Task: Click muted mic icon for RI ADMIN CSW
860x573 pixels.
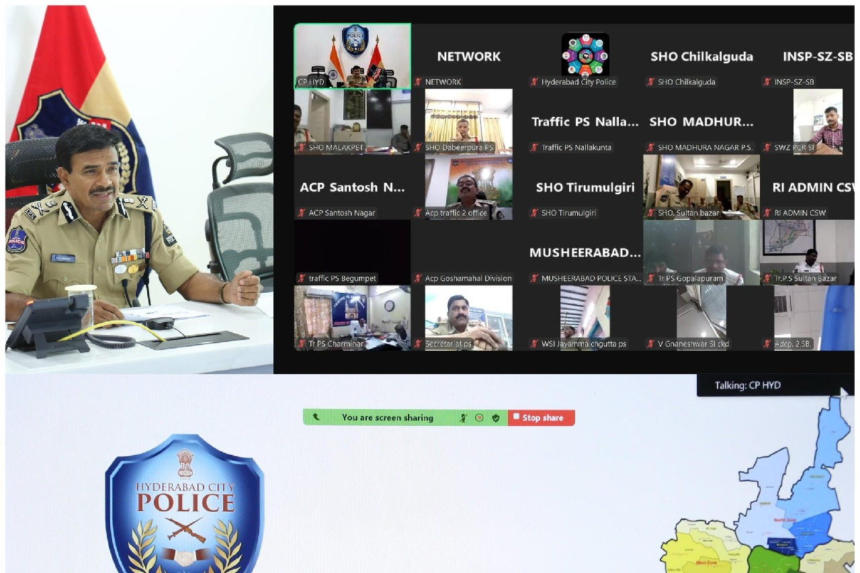Action: coord(767,213)
